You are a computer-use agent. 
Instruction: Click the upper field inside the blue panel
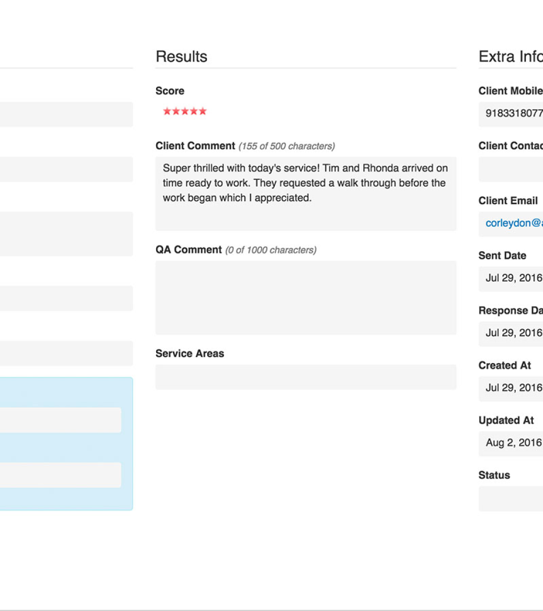point(60,420)
